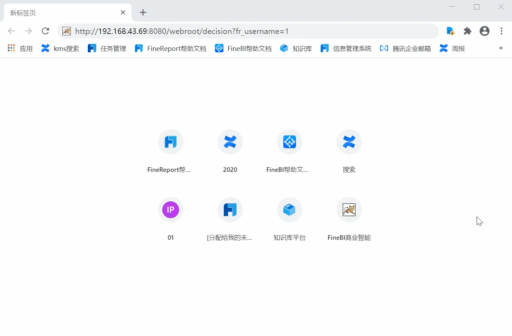Open the 信息管理系统 bookmark

pos(346,48)
